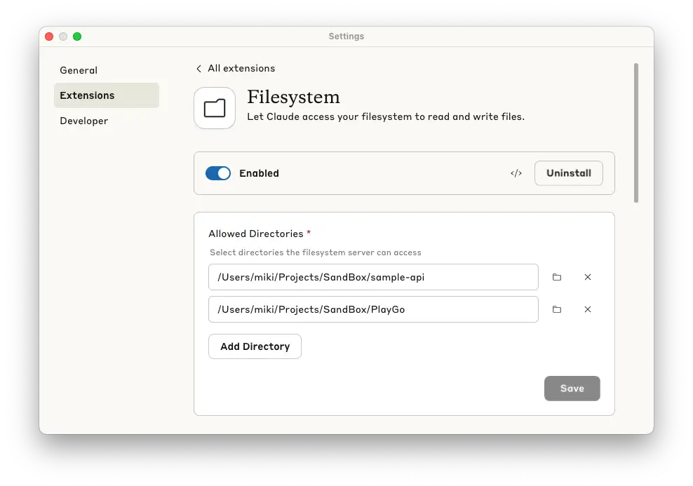Open the Filesystem extension icon
The width and height of the screenshot is (693, 486).
coord(214,107)
